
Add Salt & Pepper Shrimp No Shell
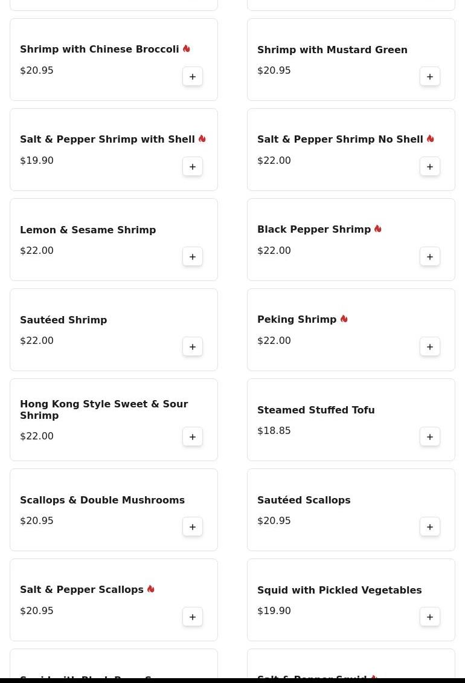tap(430, 167)
